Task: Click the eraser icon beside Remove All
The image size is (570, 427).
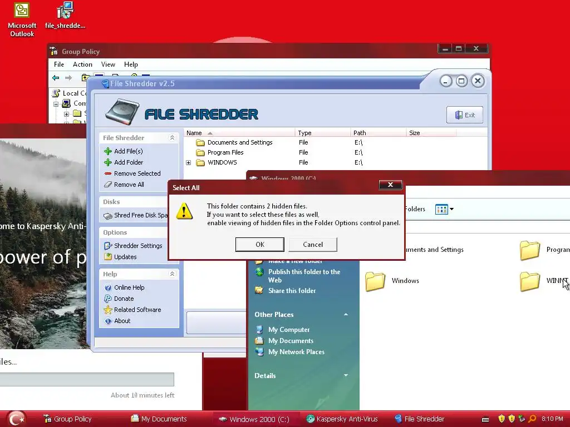Action: (108, 185)
